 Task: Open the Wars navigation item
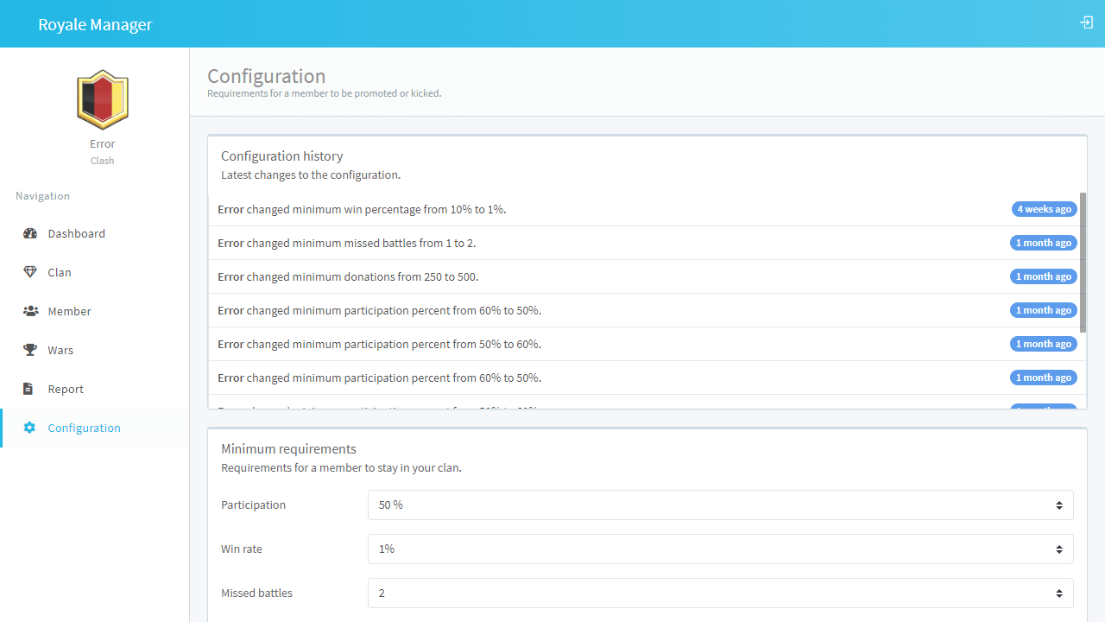point(60,350)
